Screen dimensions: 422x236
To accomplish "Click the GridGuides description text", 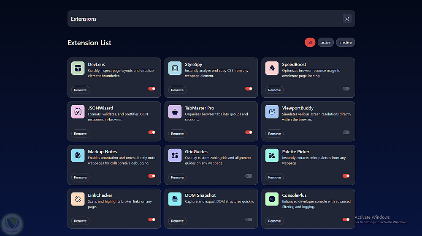I will [218, 160].
